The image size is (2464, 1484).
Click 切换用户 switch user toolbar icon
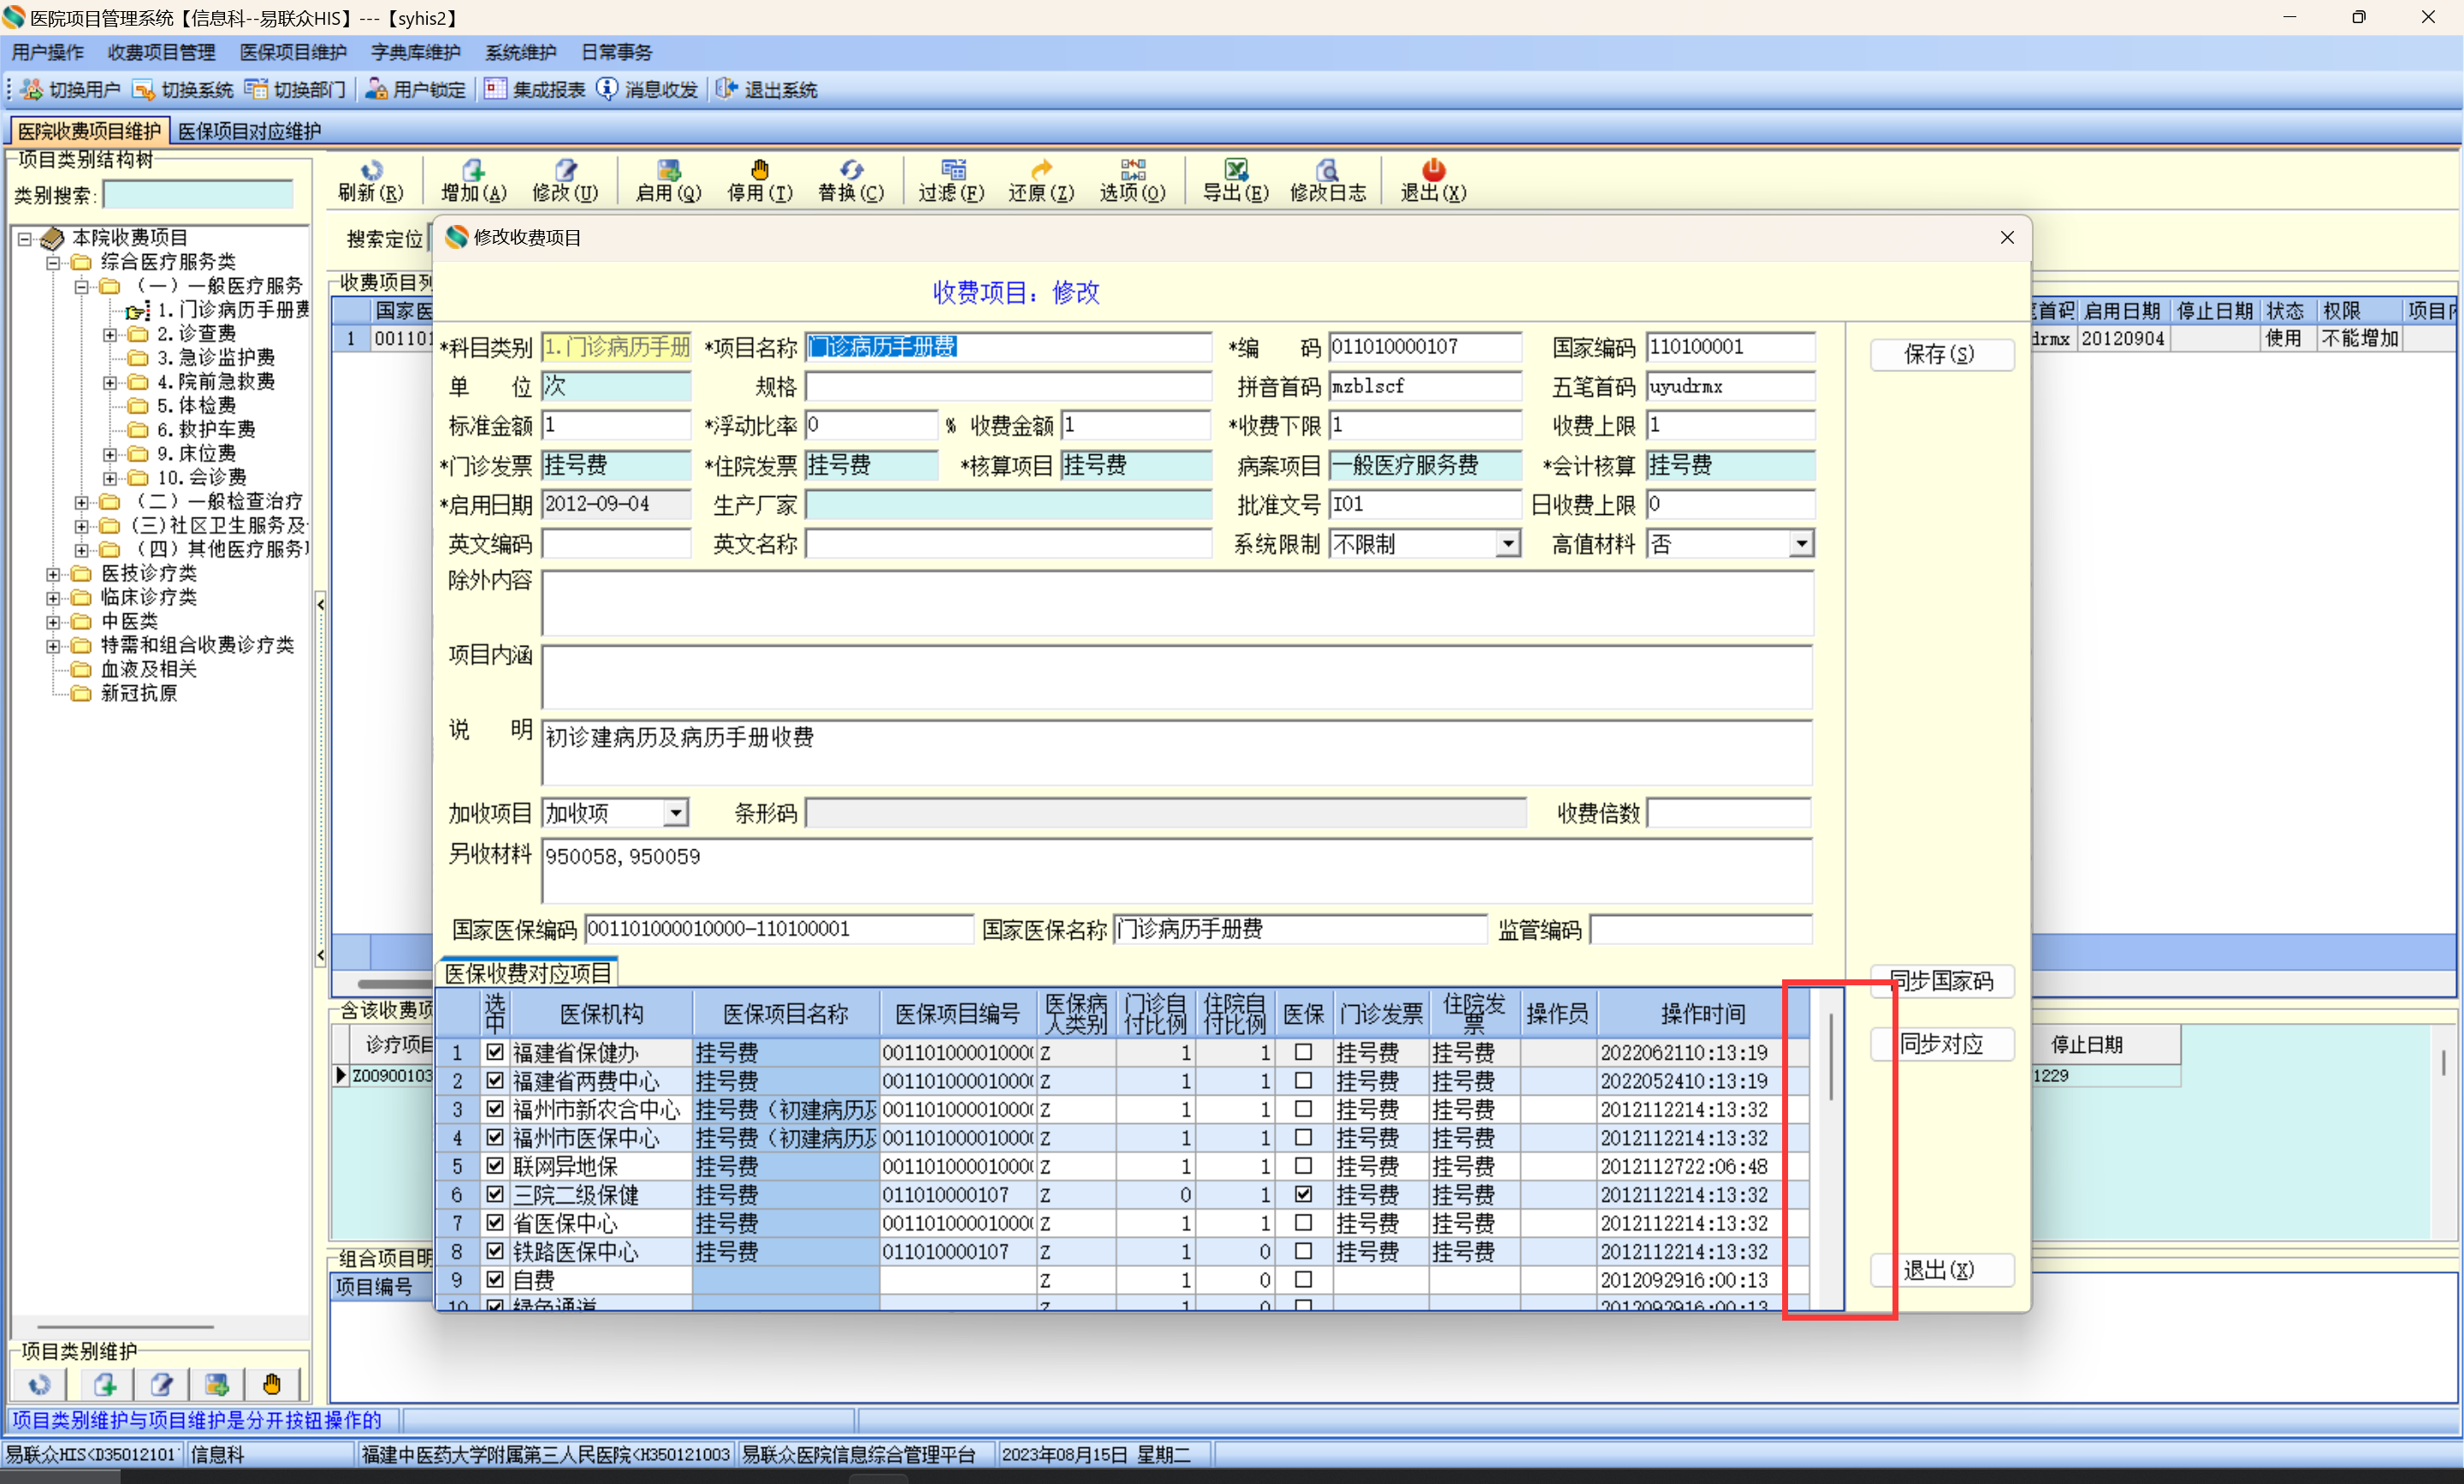32,90
